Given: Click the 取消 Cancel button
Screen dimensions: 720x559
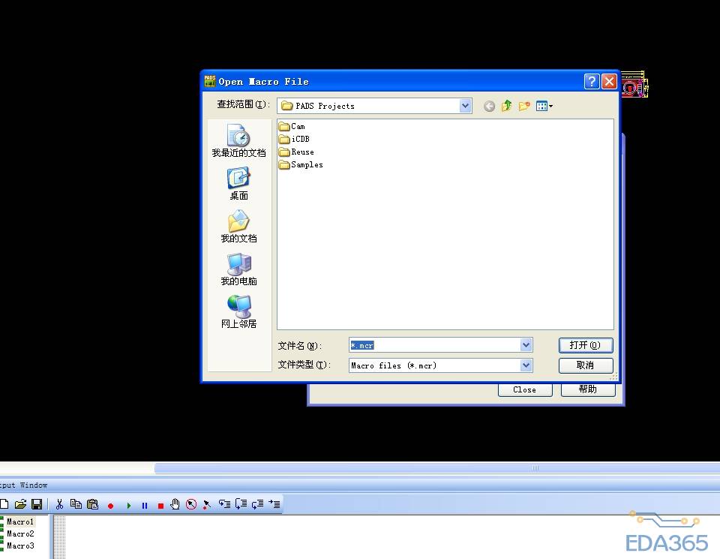Looking at the screenshot, I should (586, 365).
